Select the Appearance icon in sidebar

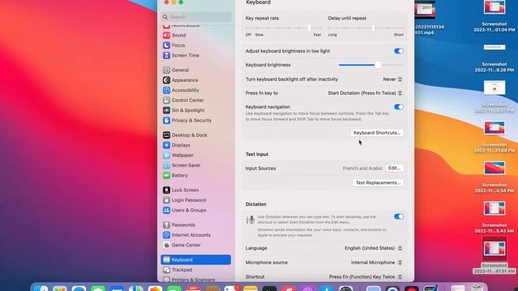tap(167, 80)
